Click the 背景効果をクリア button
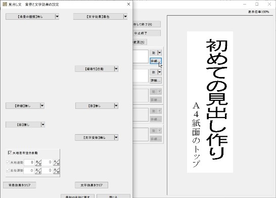Screen dimensions: 276x198 20,185
